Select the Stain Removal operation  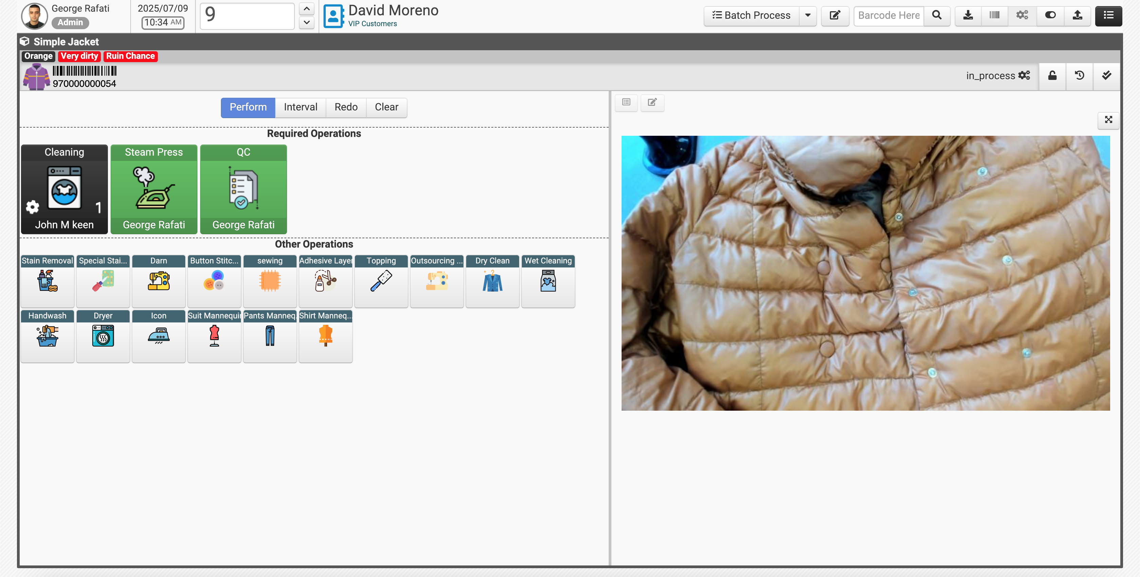point(47,281)
